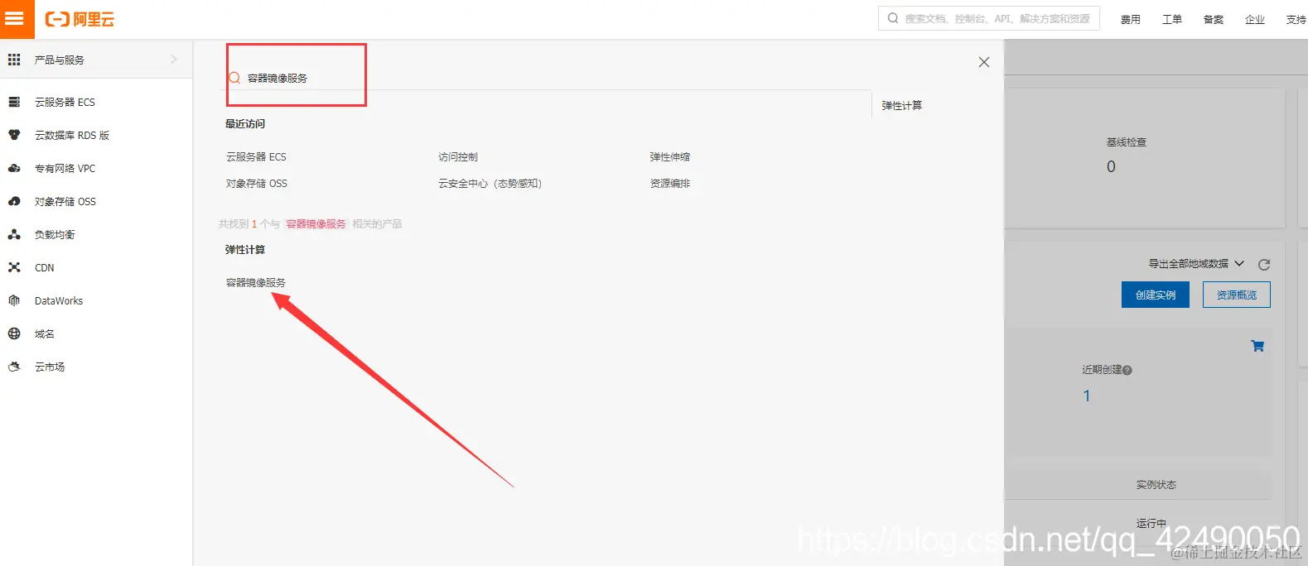Click the refresh icon

coord(1264,265)
